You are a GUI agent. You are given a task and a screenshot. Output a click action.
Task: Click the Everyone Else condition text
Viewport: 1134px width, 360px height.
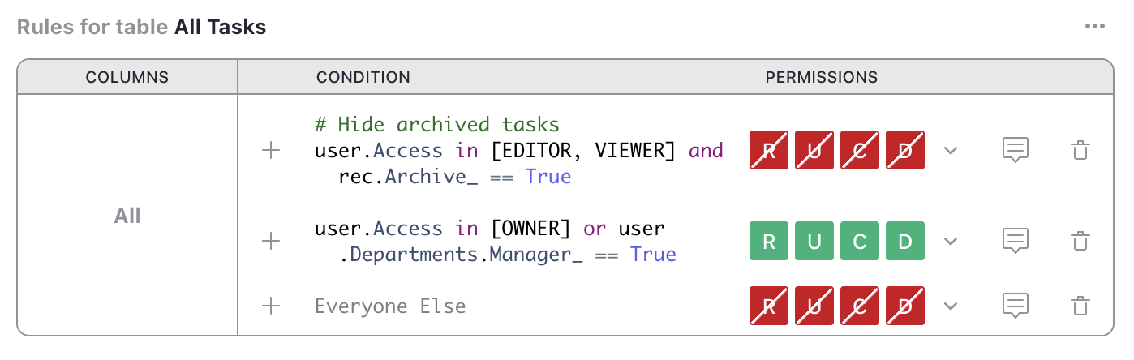pos(390,306)
